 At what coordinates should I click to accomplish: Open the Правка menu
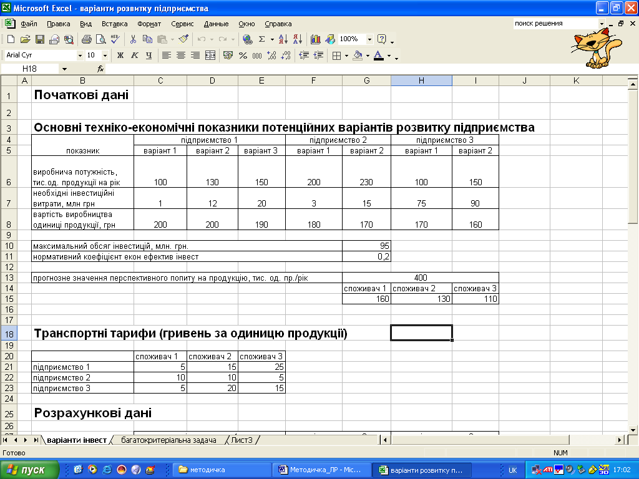58,24
